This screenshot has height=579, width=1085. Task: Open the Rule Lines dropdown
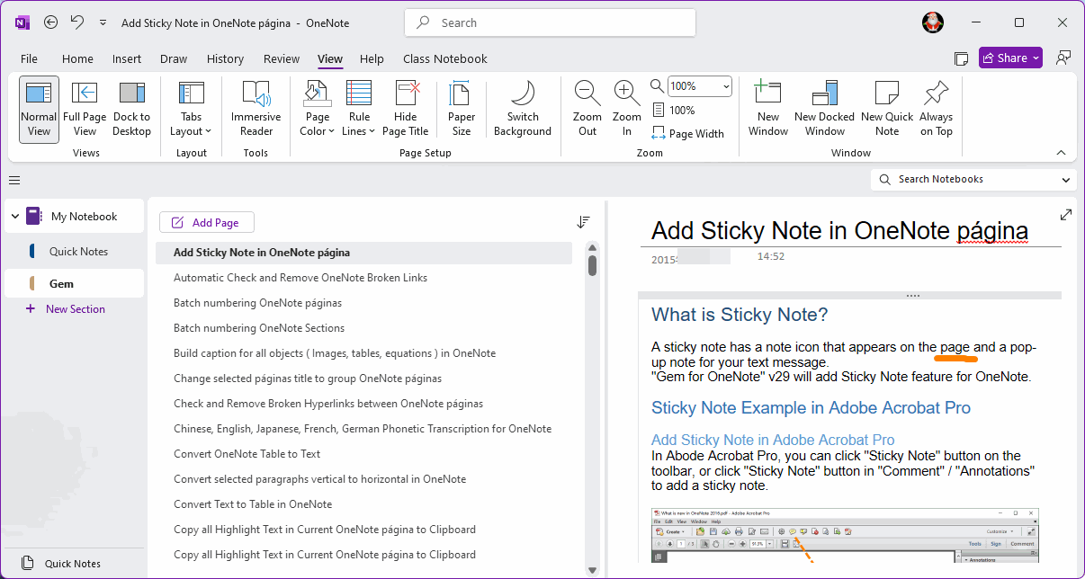(x=359, y=110)
